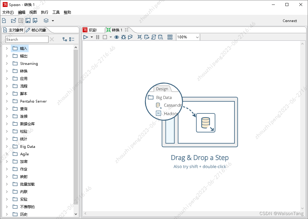308x219 pixels.
Task: Select the 检验 folder
Action: pos(20,131)
